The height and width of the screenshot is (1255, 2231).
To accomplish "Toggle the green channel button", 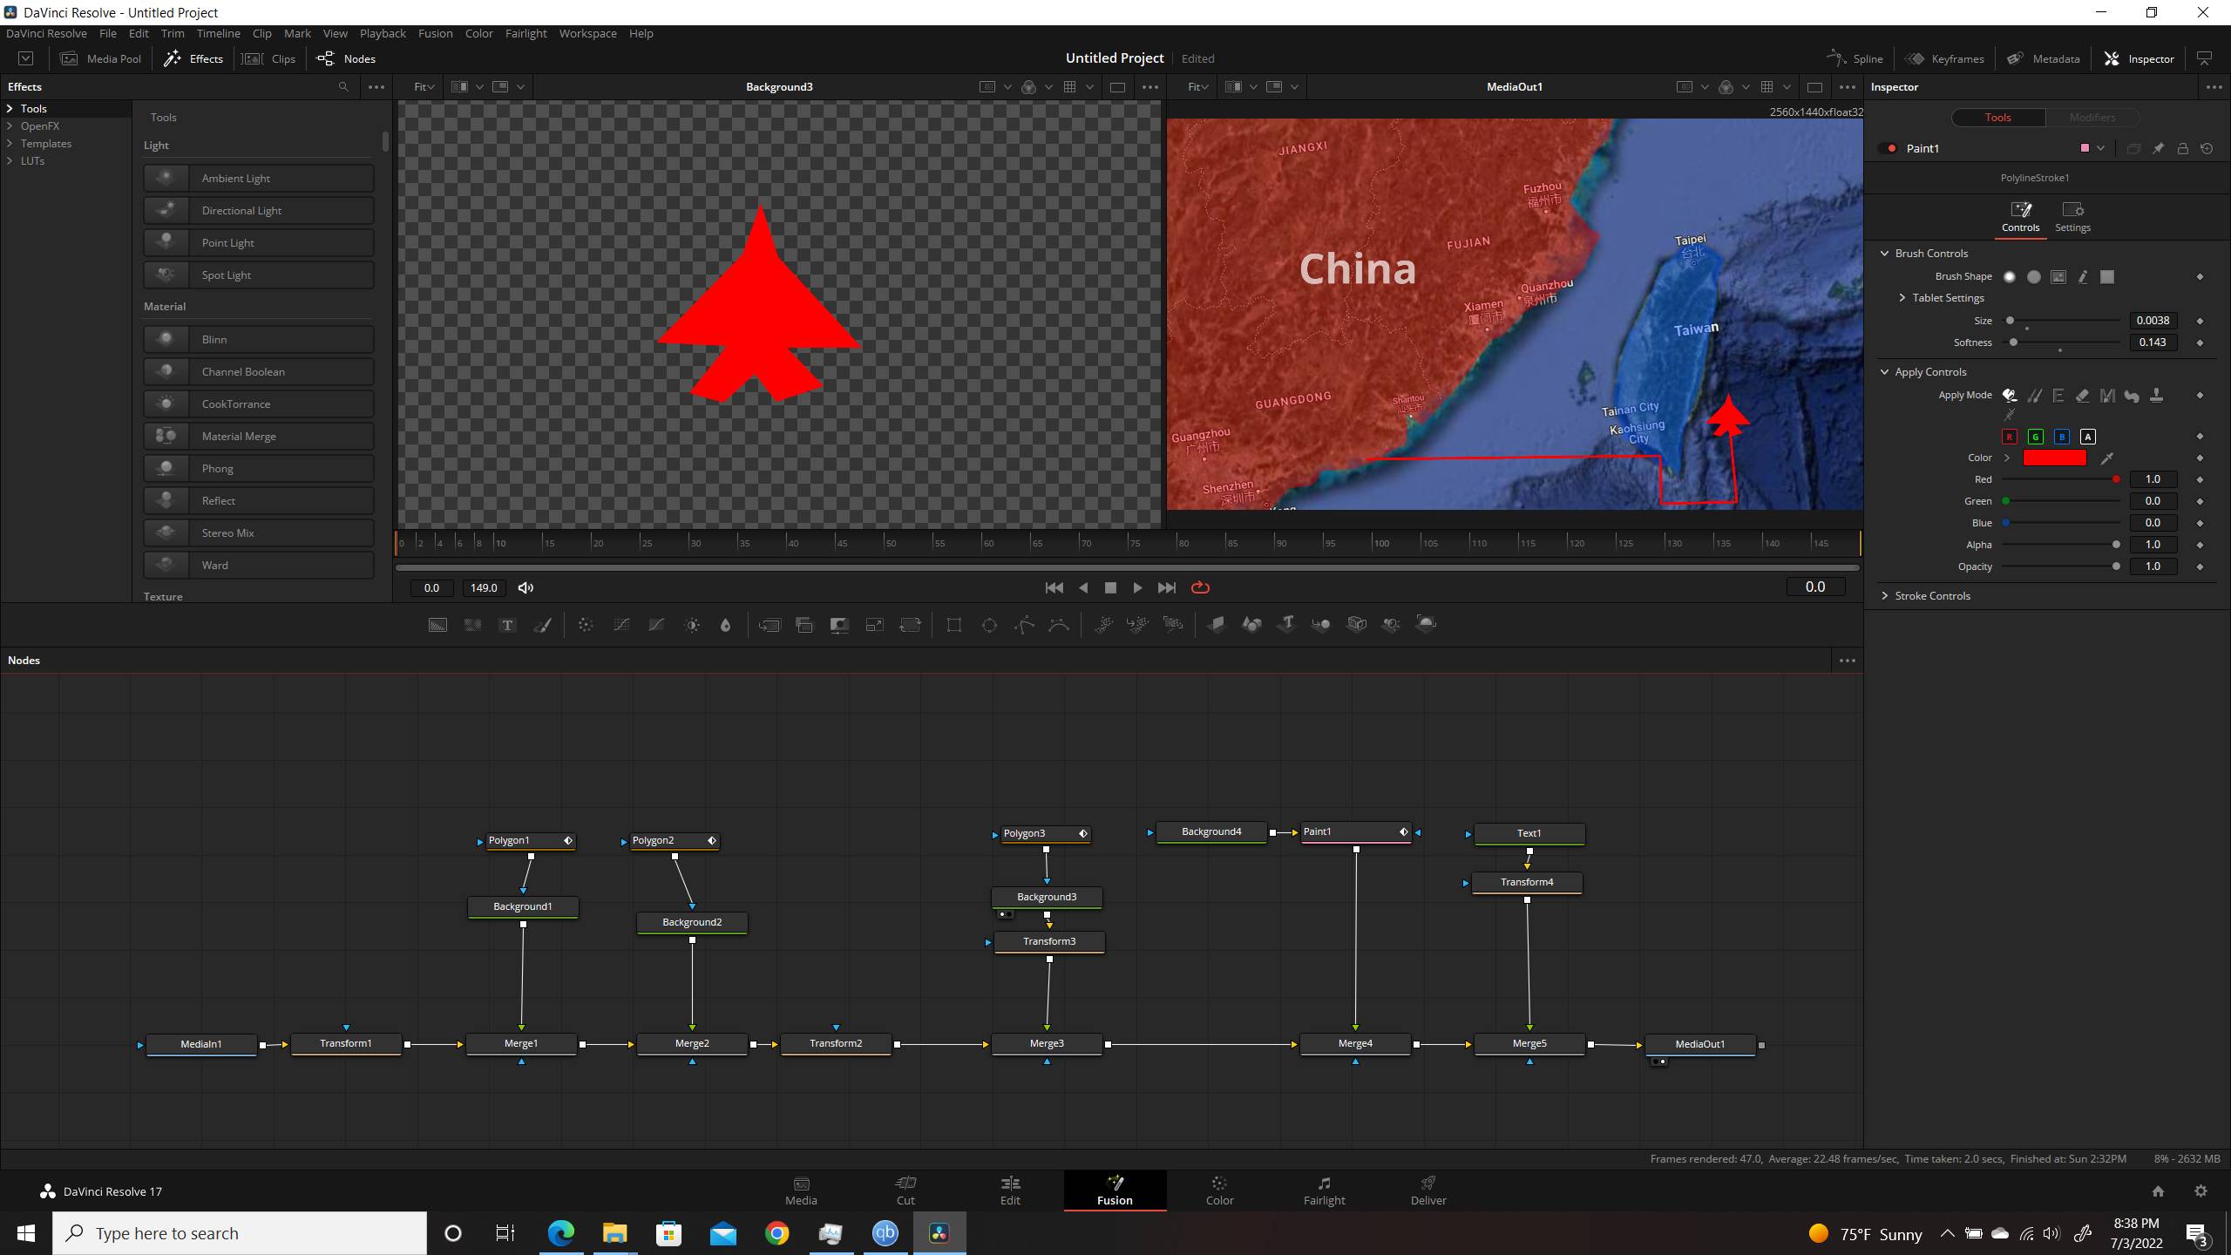I will (2035, 437).
